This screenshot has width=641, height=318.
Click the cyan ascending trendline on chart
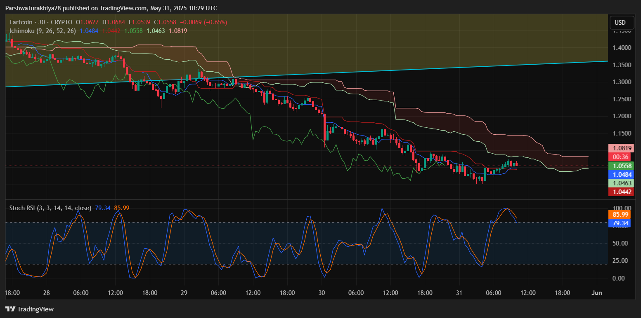point(371,72)
